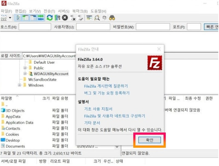Screen dimensions: 219x166
Task: Refresh file and folder lists
Action: [x=50, y=18]
